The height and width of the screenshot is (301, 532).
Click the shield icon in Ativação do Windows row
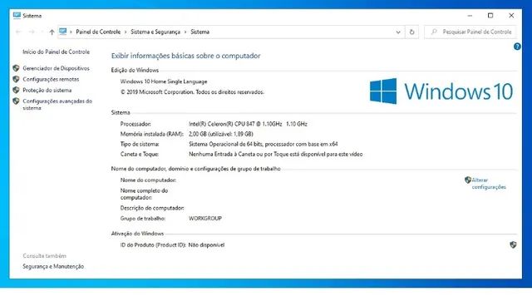(x=513, y=244)
